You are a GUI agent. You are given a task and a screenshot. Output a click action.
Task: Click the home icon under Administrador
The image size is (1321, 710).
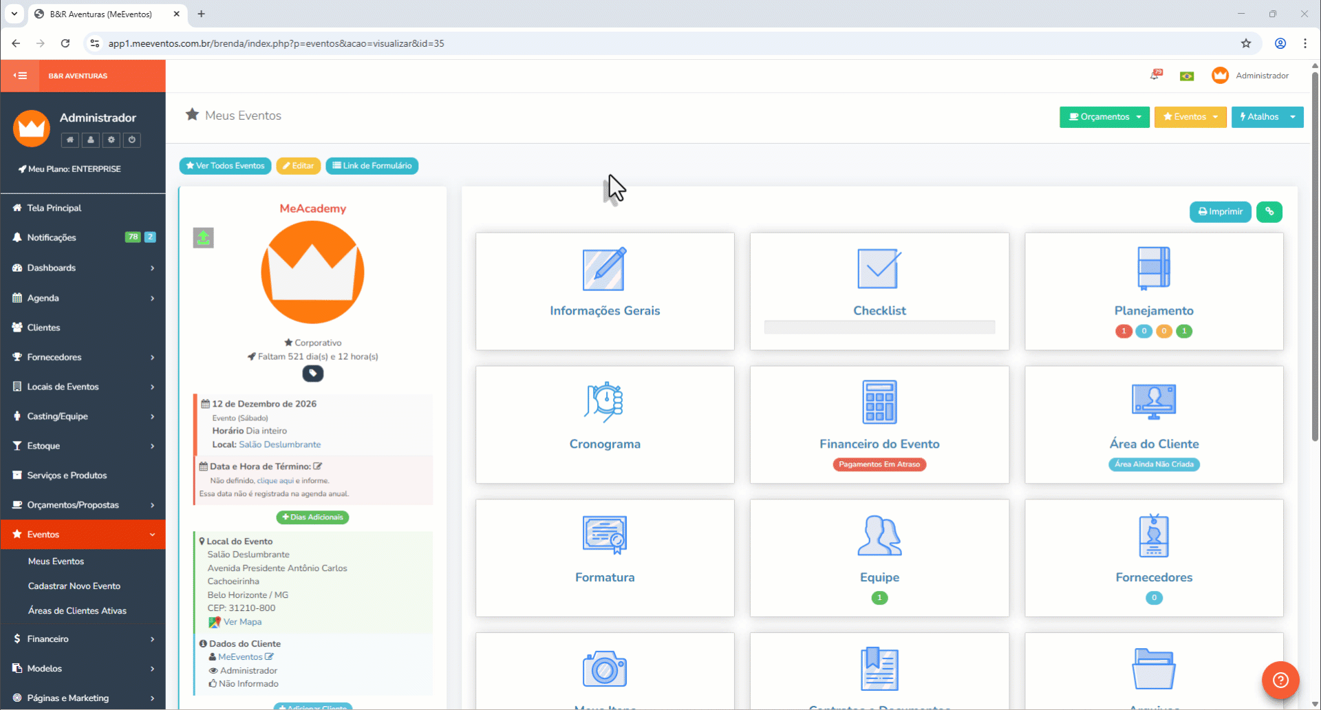pos(69,140)
